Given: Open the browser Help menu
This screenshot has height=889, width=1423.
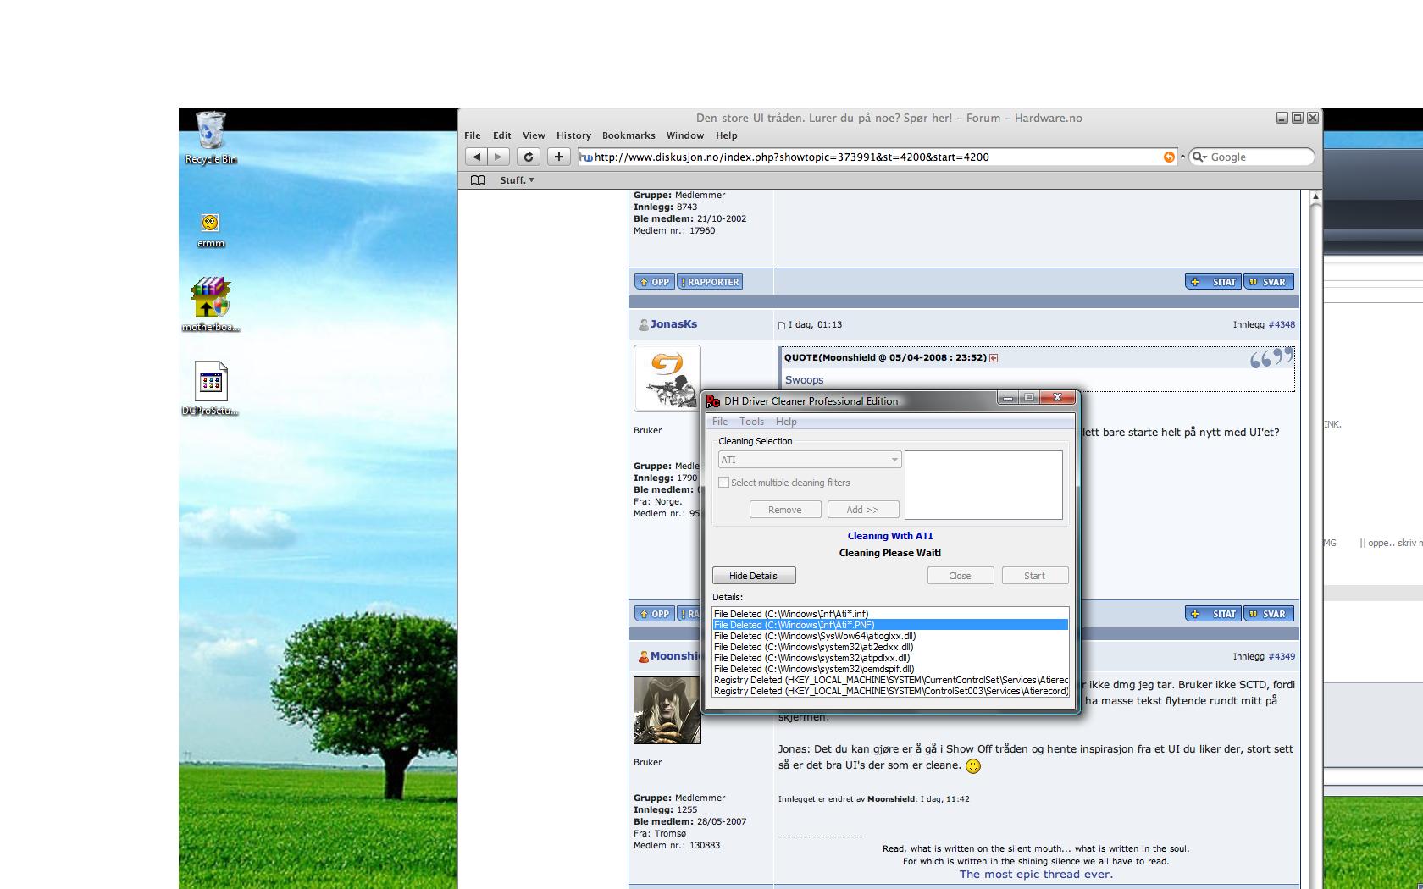Looking at the screenshot, I should [x=727, y=135].
